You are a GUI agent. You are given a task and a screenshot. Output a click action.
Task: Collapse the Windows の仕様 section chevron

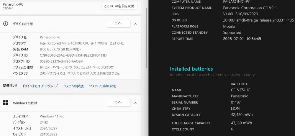(x=136, y=103)
